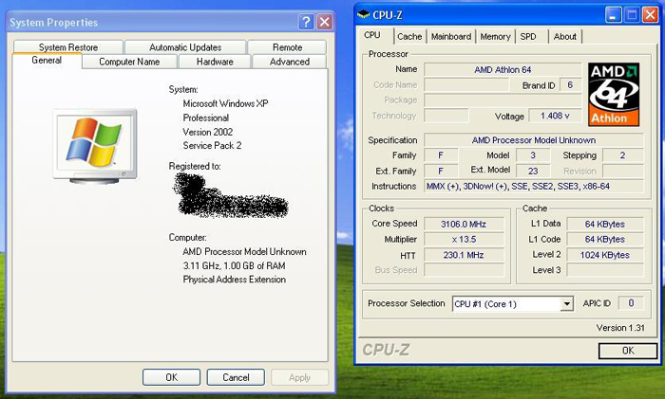Switch to the System Restore tab
665x399 pixels.
point(68,47)
